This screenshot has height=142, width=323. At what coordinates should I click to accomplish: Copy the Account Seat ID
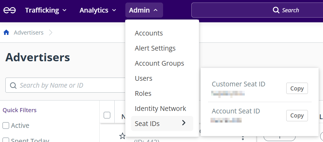[297, 116]
